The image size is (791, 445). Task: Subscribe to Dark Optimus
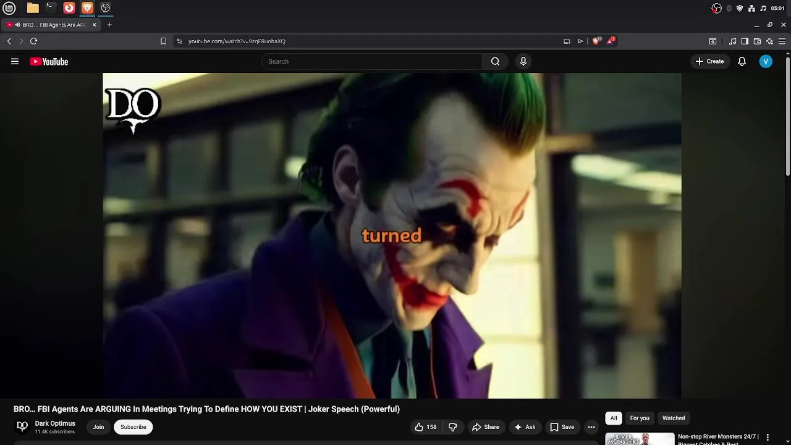[133, 427]
